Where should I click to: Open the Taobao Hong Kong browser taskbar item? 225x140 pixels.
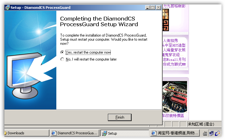tap(175, 133)
